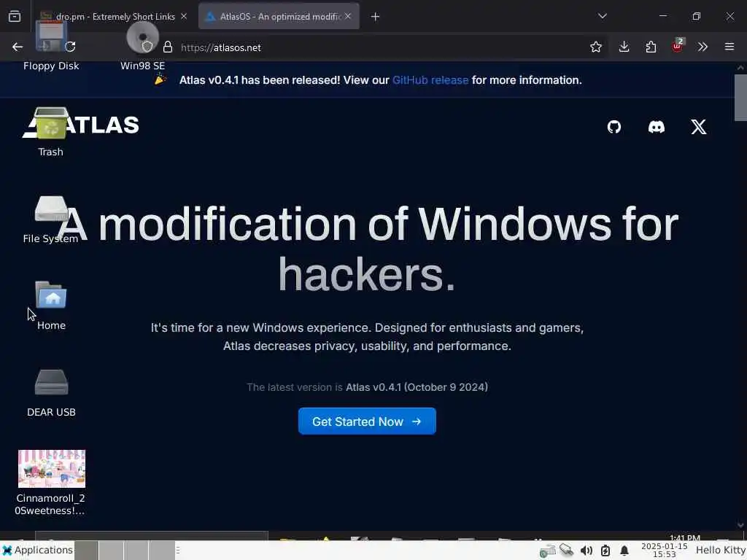
Task: Open the extensions puzzle icon
Action: pyautogui.click(x=651, y=47)
